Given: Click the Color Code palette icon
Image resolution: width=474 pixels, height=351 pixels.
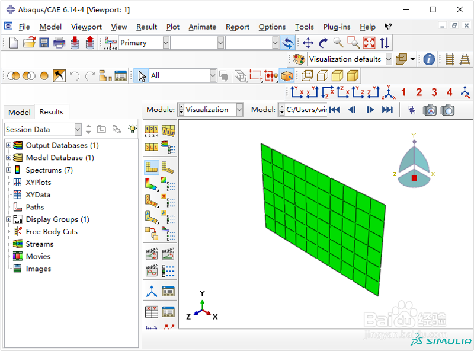Looking at the screenshot, I should (x=299, y=59).
